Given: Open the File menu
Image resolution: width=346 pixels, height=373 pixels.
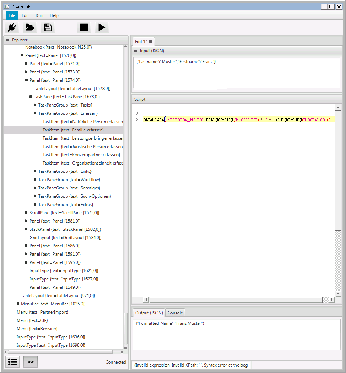Looking at the screenshot, I should 12,15.
